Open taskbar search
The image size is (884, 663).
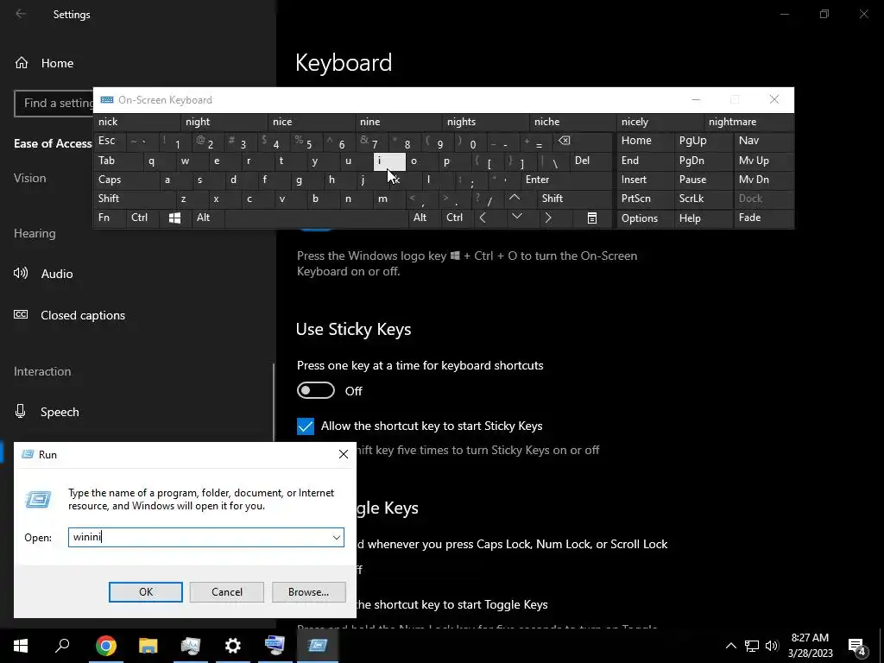[x=62, y=646]
